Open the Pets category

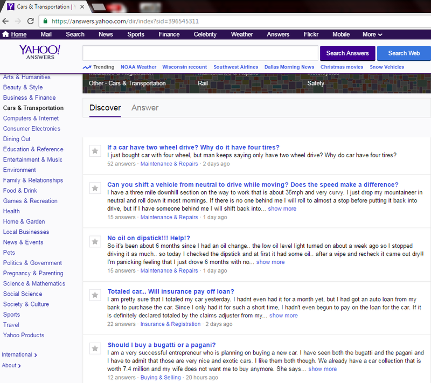(9, 253)
